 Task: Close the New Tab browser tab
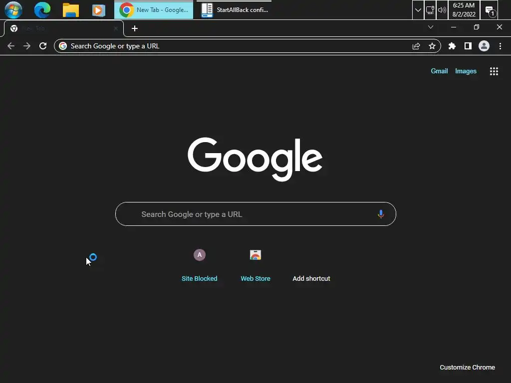pyautogui.click(x=116, y=28)
